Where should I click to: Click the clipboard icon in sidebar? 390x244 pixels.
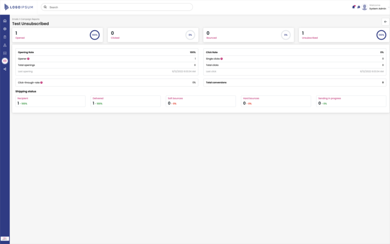(5, 37)
